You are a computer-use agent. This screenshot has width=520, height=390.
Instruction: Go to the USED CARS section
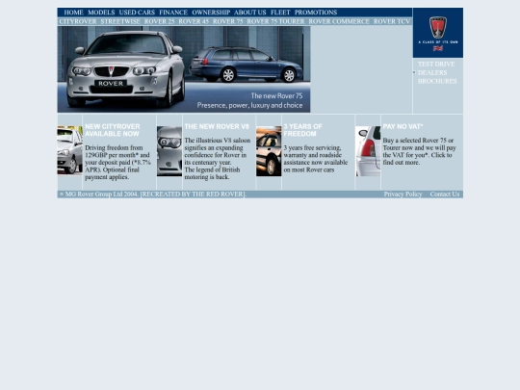pyautogui.click(x=137, y=13)
